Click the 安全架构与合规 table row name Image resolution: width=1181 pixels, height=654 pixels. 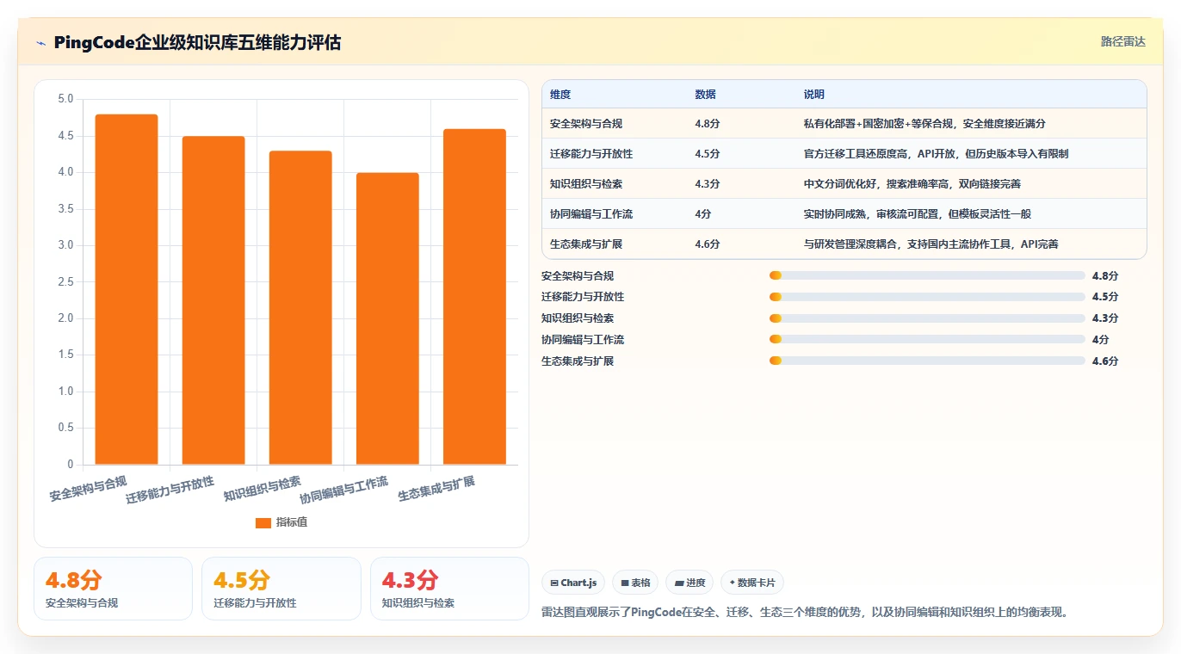click(586, 124)
